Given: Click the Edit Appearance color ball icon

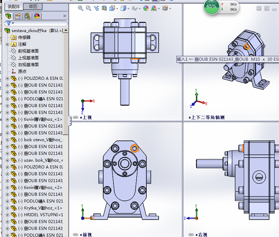Looking at the screenshot, I should 146,8.
